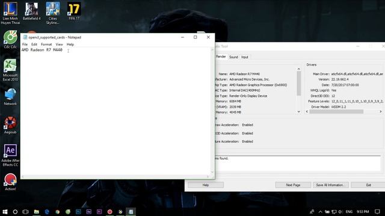The height and width of the screenshot is (216, 385).
Task: Open the Action Center notifications icon
Action: [x=377, y=212]
